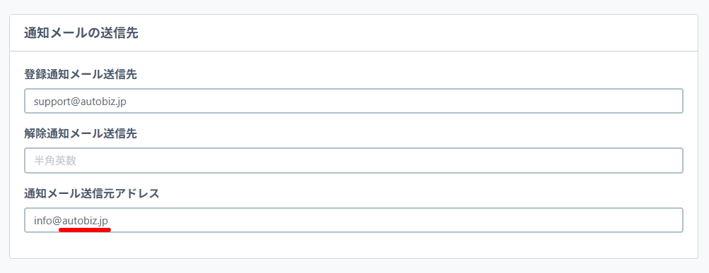
Task: Place cursor after info@autobiz.jp text
Action: tap(110, 221)
